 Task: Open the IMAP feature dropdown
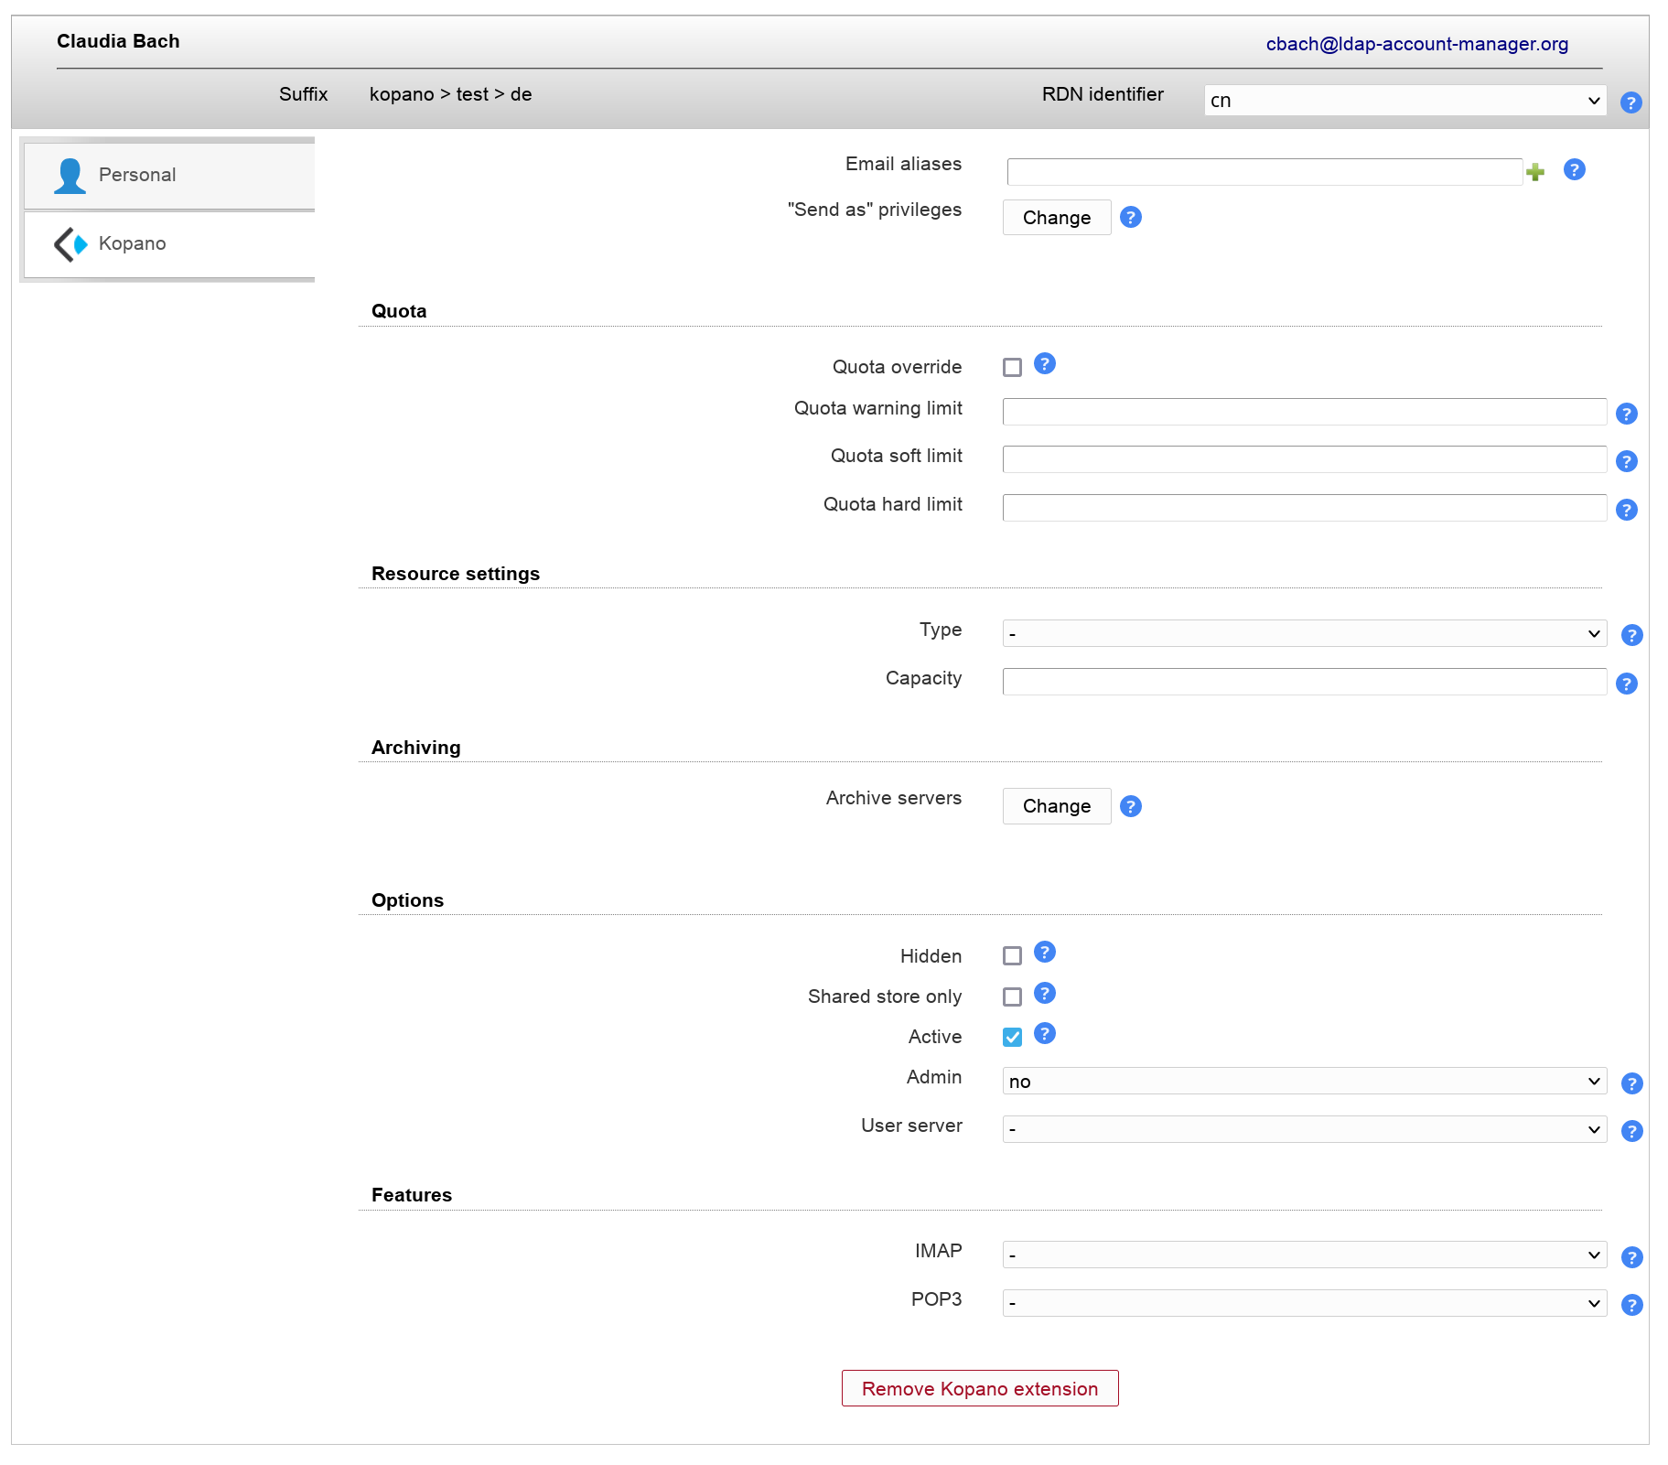1304,1255
